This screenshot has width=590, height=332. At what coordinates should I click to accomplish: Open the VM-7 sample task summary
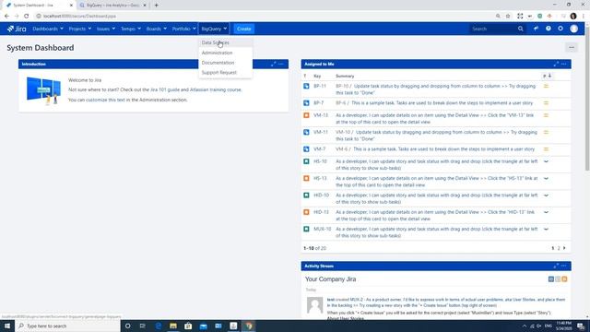tap(443, 149)
